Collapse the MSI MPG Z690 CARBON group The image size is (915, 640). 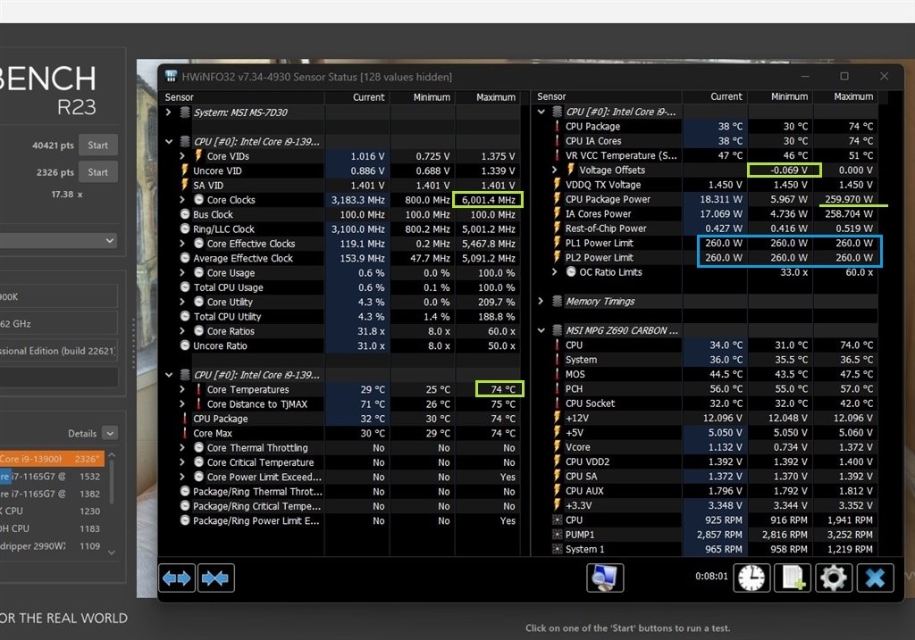(541, 330)
